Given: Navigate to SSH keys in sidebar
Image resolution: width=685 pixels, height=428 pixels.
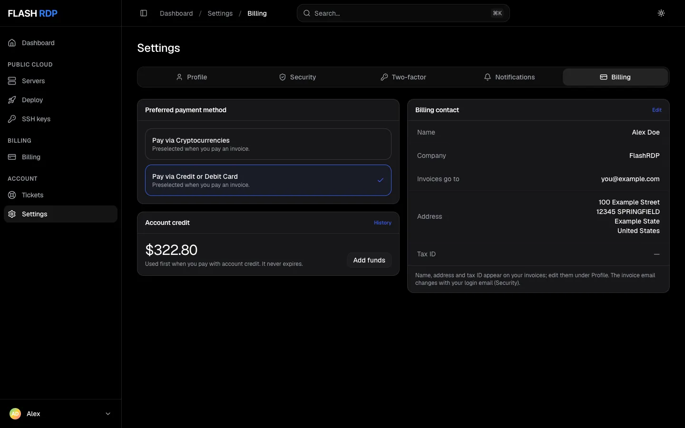Looking at the screenshot, I should [x=60, y=119].
